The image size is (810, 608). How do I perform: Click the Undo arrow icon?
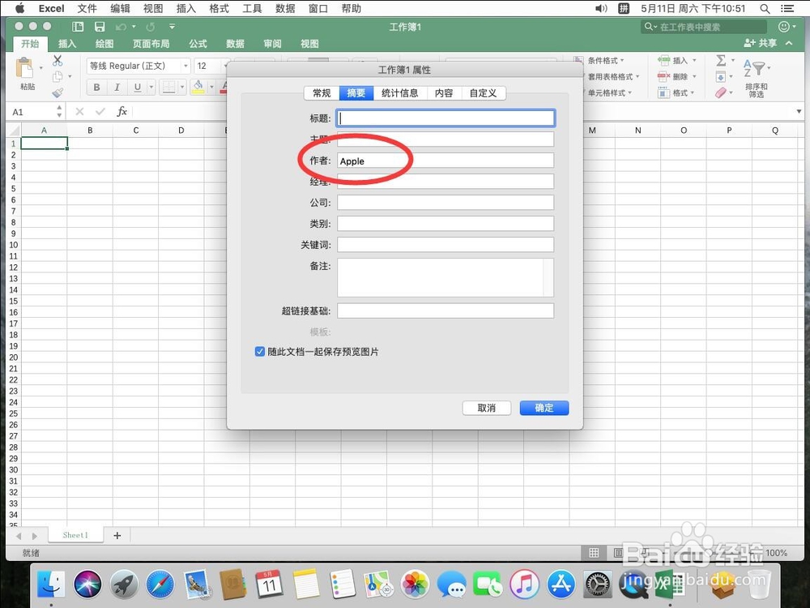click(121, 27)
